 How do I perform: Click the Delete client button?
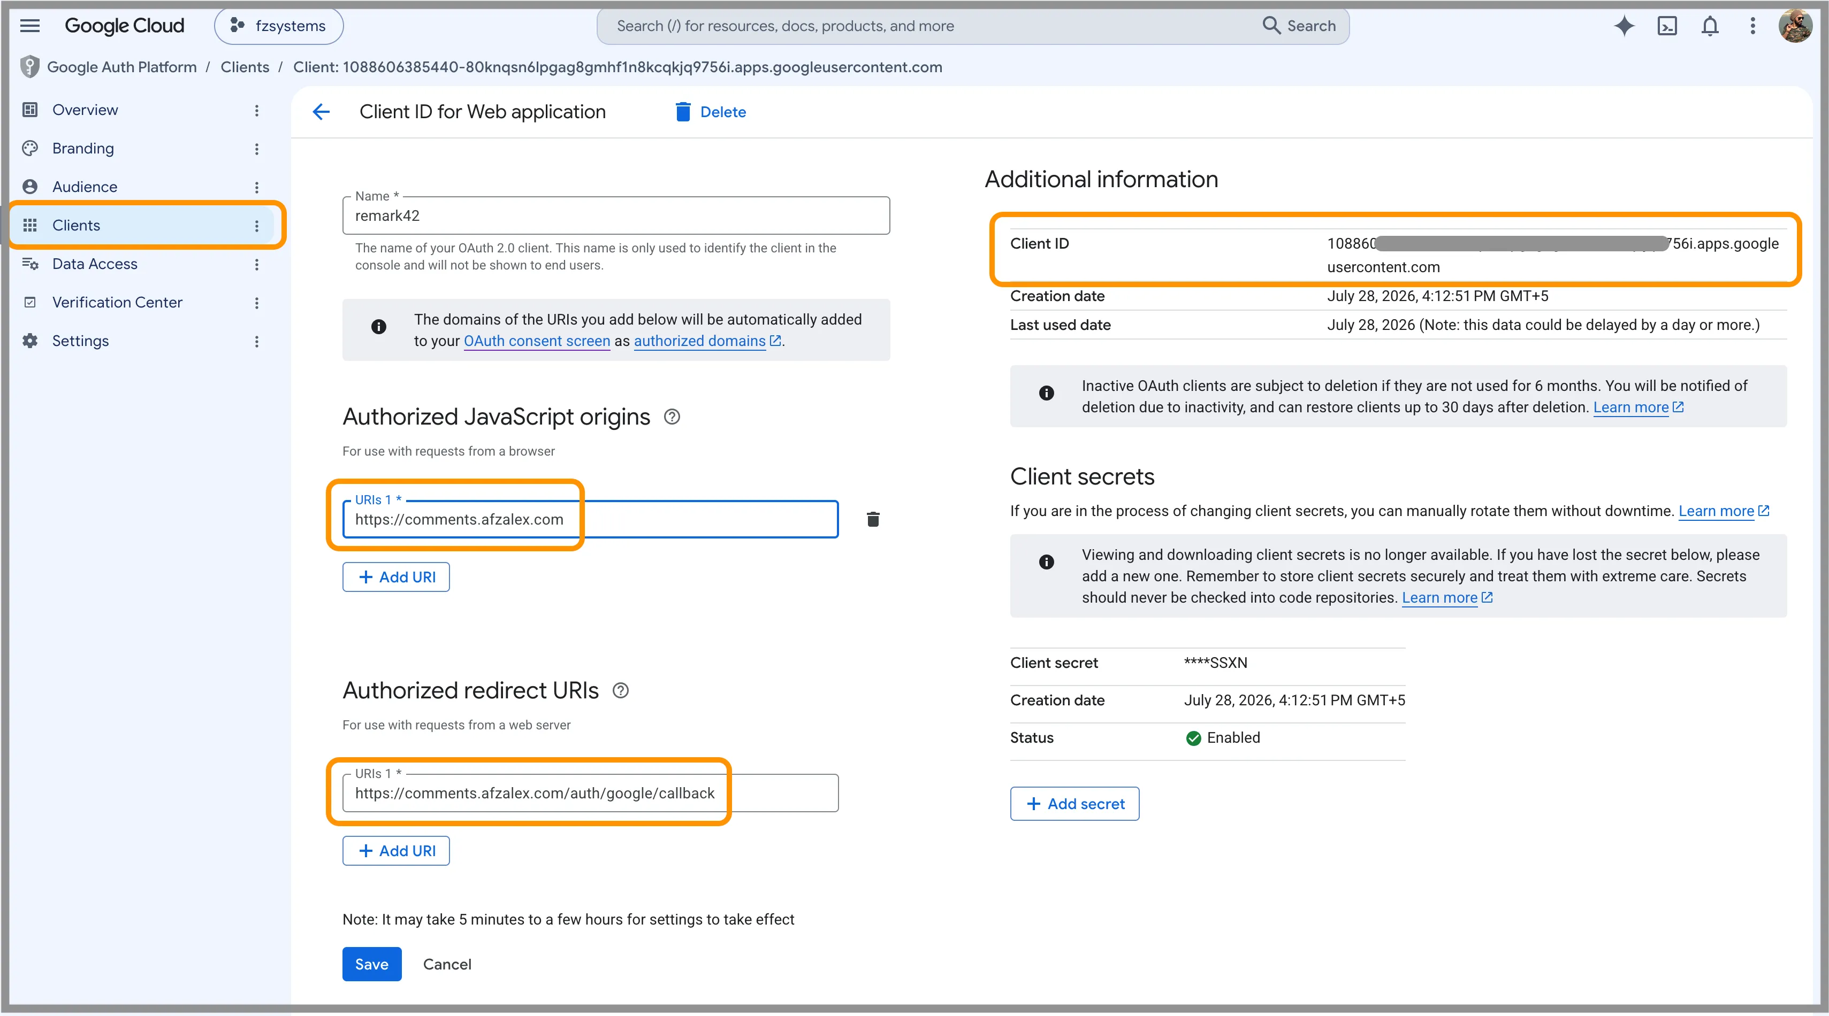pyautogui.click(x=710, y=112)
